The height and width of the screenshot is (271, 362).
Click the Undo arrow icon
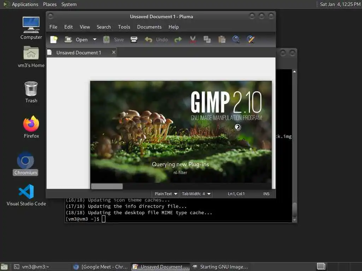click(148, 40)
